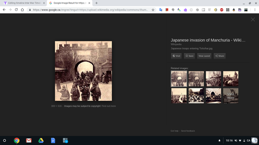
Task: Click the AdBlock Plus extension icon
Action: point(222,10)
